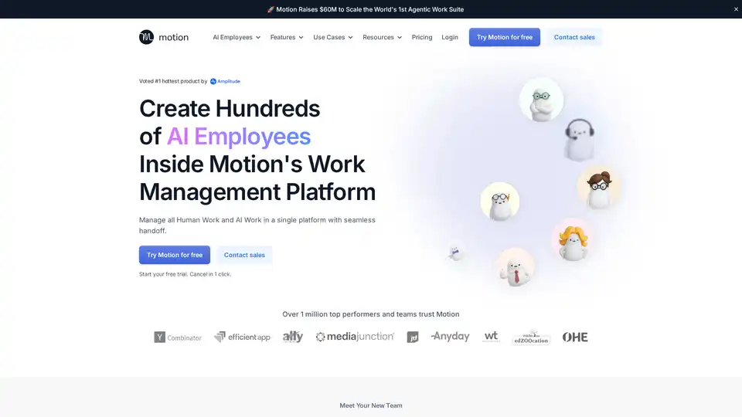This screenshot has width=742, height=417.
Task: Click the efficient app logo
Action: pos(242,337)
